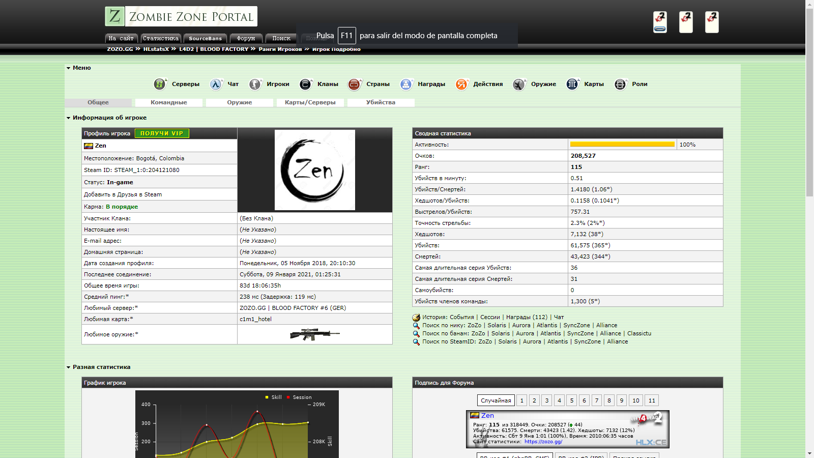Collapse the Информация об игроке section

coord(68,118)
